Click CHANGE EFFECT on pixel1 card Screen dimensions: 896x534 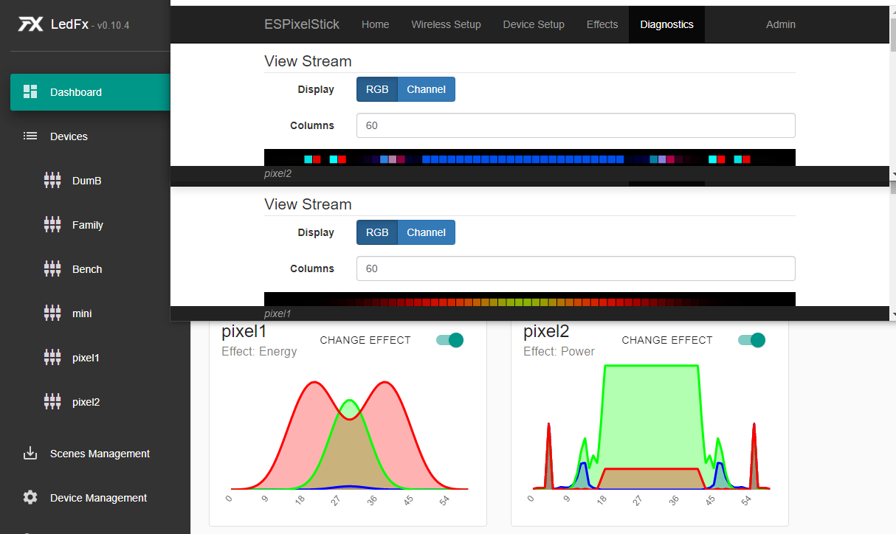pos(365,340)
